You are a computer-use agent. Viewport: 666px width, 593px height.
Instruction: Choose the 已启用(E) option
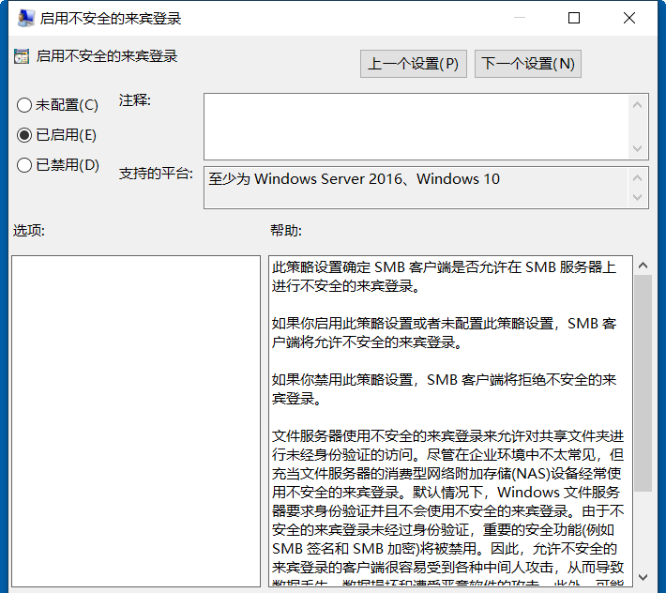click(x=24, y=135)
